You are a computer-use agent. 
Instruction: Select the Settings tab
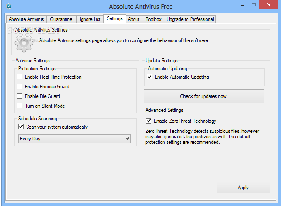115,18
